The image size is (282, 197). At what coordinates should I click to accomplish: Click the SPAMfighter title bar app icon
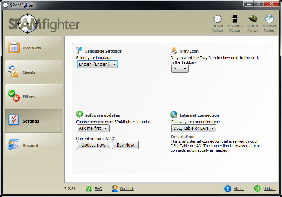pyautogui.click(x=6, y=5)
